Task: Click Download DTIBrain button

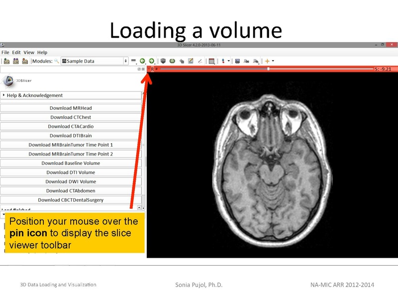Action: pos(71,136)
